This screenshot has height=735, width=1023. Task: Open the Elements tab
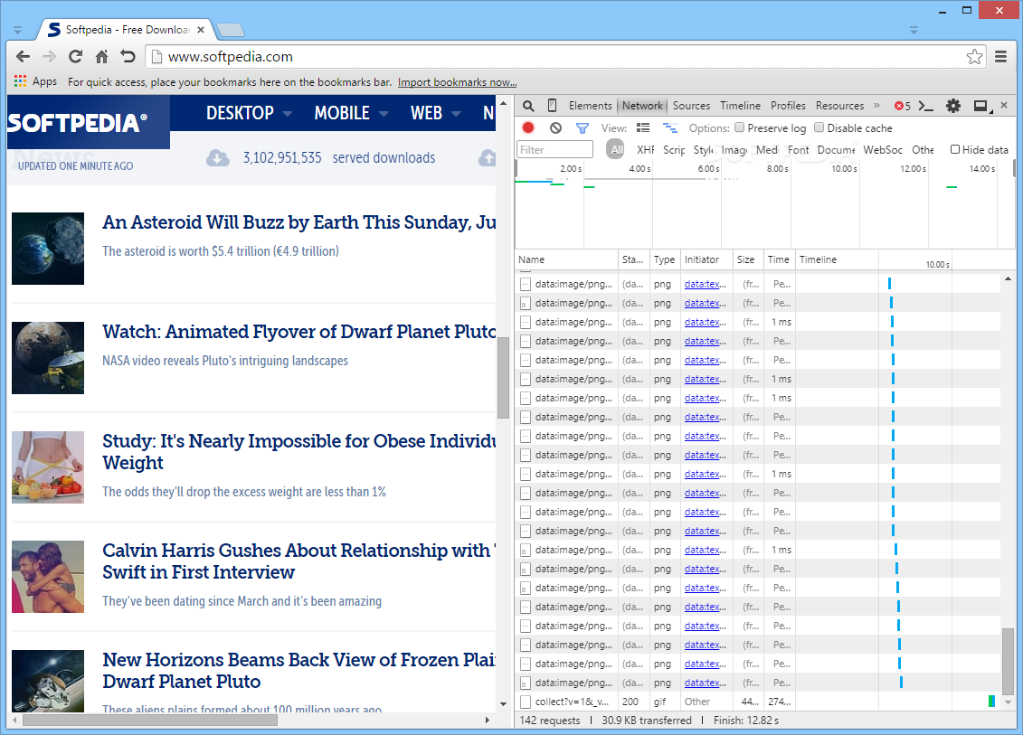coord(590,106)
